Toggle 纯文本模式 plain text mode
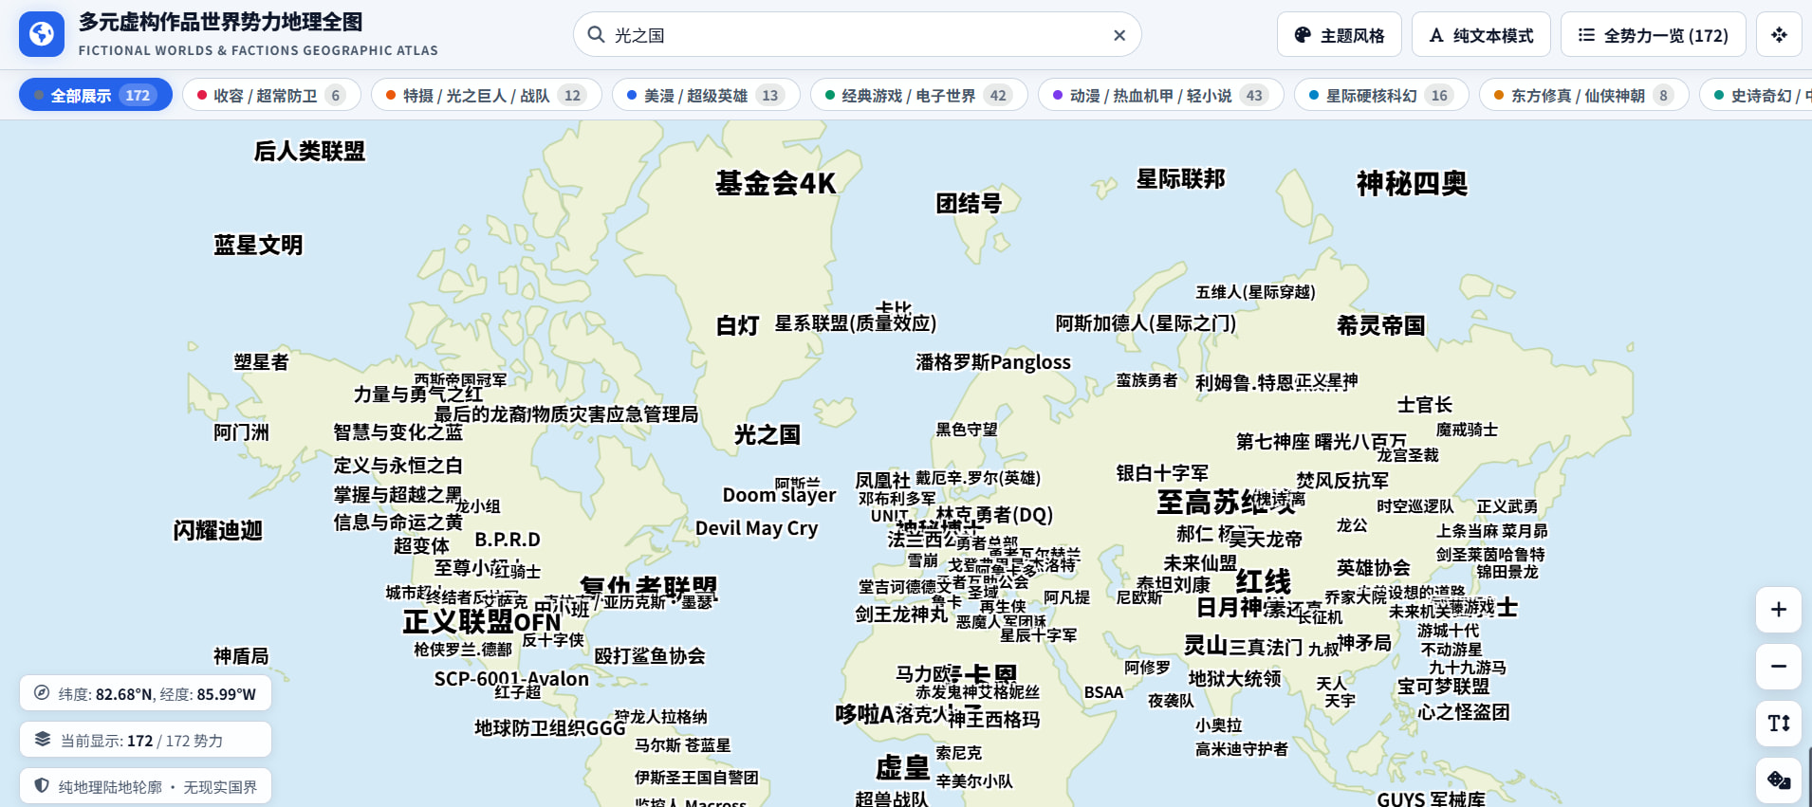The width and height of the screenshot is (1812, 807). [x=1481, y=35]
